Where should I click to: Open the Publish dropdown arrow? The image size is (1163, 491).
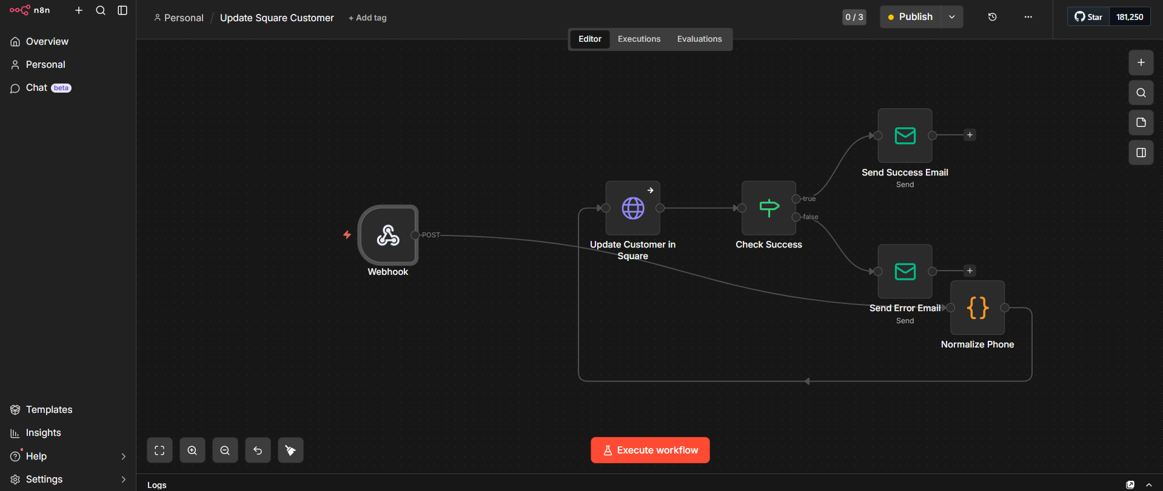(952, 17)
